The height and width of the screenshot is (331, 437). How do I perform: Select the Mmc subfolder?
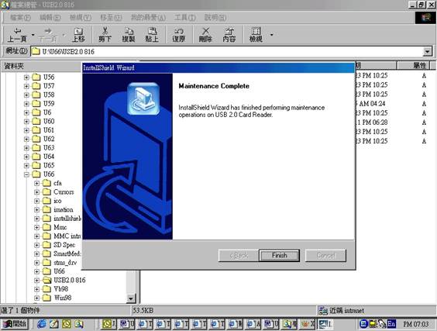(x=60, y=227)
